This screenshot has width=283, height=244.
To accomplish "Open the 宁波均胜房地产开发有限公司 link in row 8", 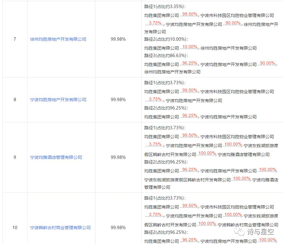I will point(58,100).
